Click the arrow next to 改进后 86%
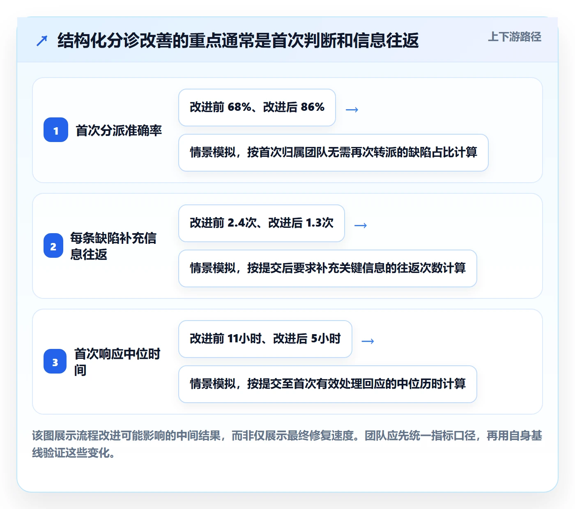The height and width of the screenshot is (509, 575). click(x=352, y=110)
